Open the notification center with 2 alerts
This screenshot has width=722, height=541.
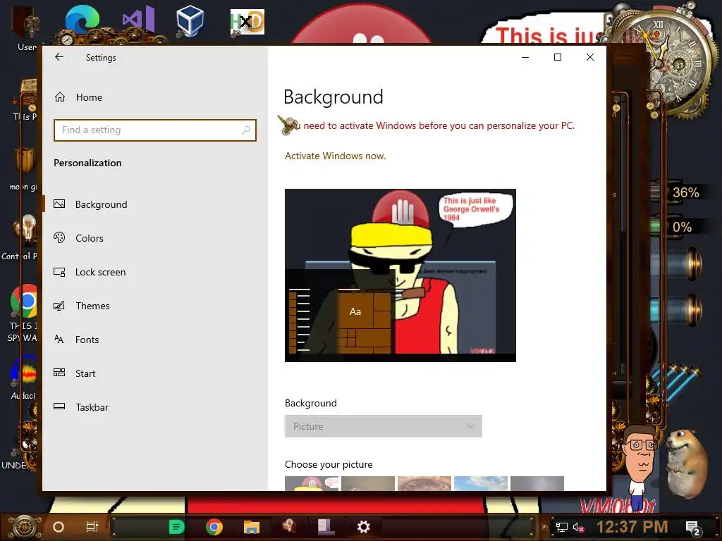(x=693, y=528)
